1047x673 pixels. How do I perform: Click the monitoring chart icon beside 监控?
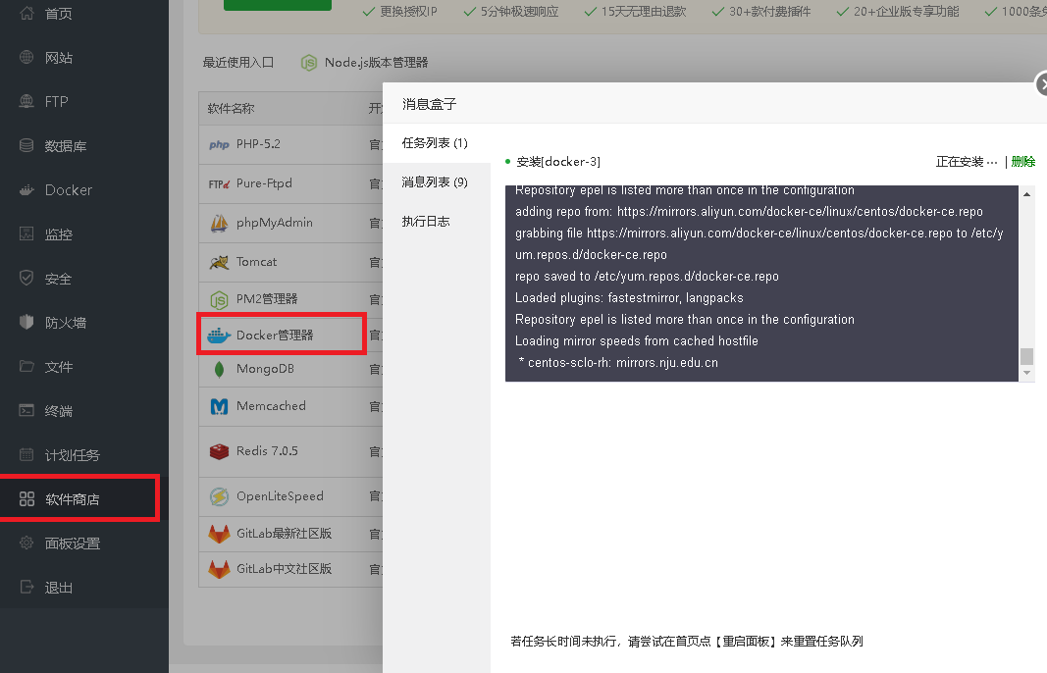point(26,234)
